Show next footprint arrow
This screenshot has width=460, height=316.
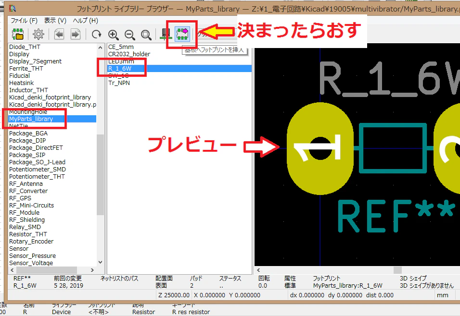pyautogui.click(x=76, y=34)
